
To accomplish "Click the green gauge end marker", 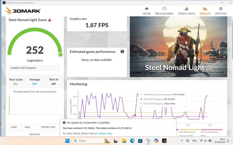I will (61, 55).
